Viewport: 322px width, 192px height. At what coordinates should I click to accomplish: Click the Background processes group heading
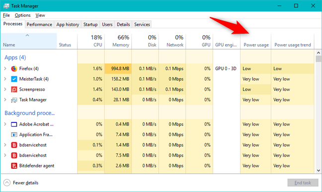[30, 113]
